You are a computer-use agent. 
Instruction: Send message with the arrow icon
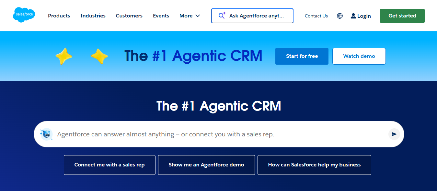[x=394, y=134]
